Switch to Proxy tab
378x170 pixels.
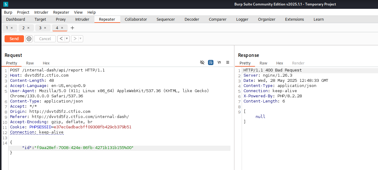tap(61, 19)
